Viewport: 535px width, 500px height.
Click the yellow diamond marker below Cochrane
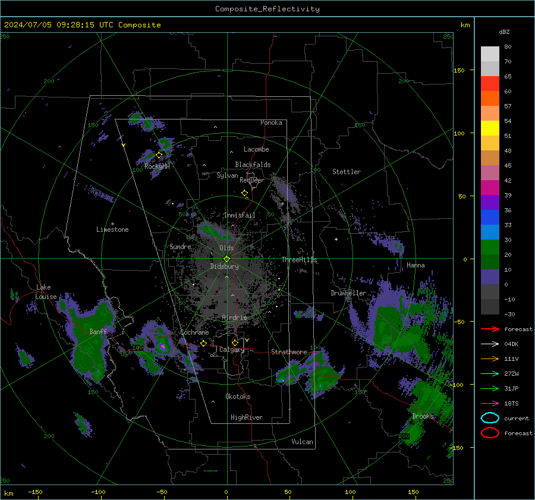point(204,343)
